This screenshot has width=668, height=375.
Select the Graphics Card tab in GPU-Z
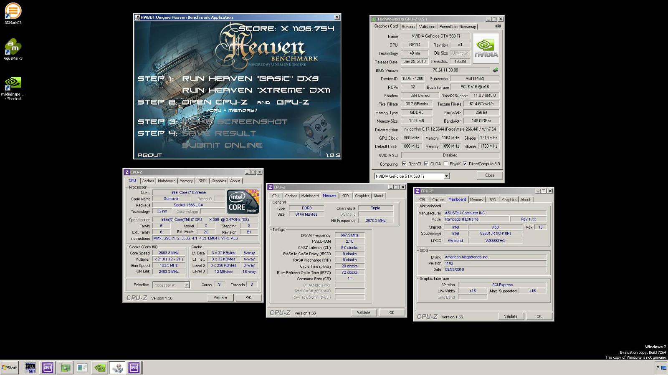(x=386, y=26)
